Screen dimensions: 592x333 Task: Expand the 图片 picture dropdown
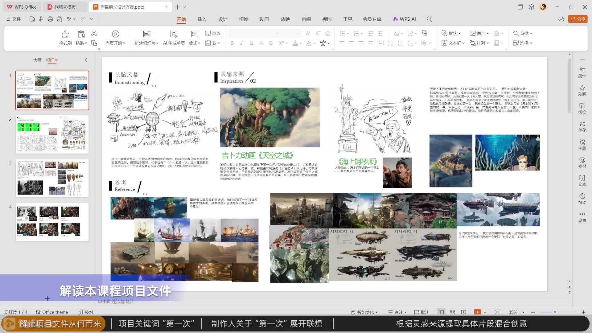(488, 33)
